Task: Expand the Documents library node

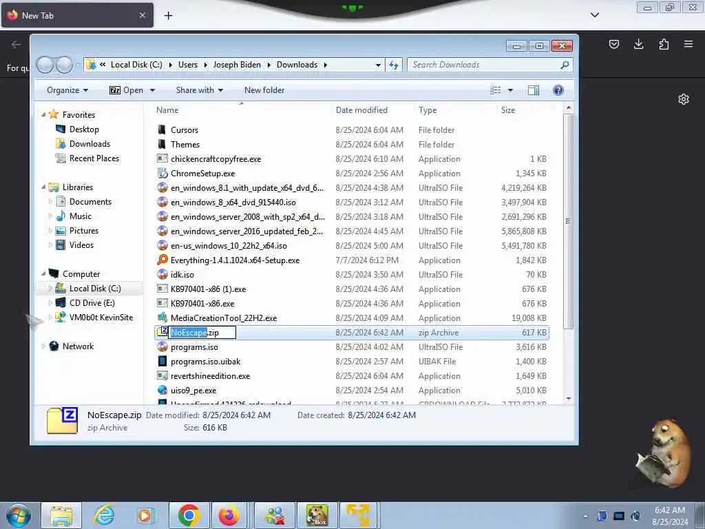Action: pos(50,202)
